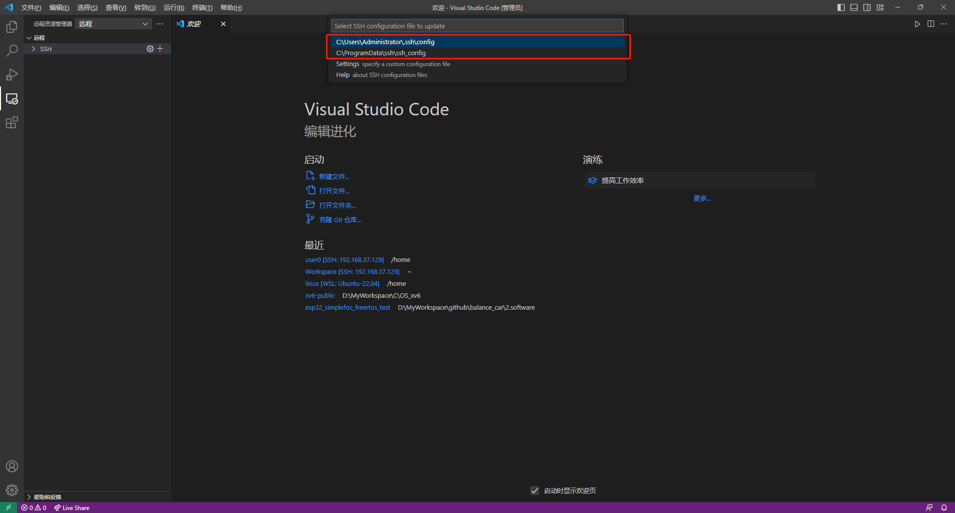Open recent xv6-public folder link
The height and width of the screenshot is (513, 955).
320,296
